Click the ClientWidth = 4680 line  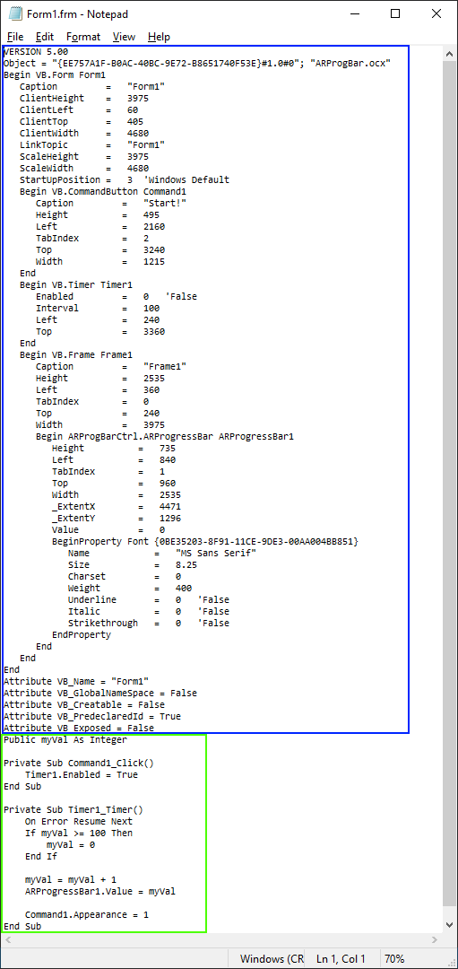(x=84, y=134)
